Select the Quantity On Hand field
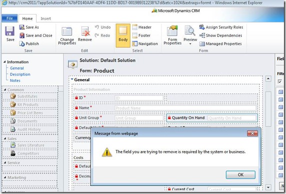Screen dimensions: 286x194 pyautogui.click(x=212, y=118)
